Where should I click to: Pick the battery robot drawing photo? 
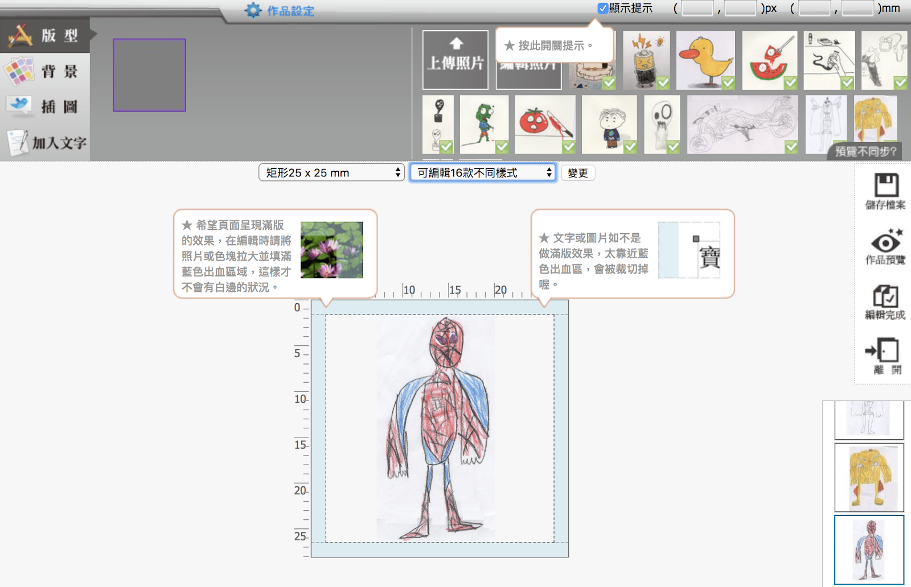[x=646, y=60]
